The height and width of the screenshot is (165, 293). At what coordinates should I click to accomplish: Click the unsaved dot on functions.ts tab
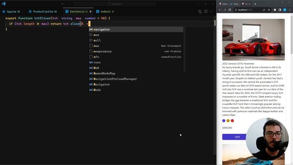(x=91, y=11)
